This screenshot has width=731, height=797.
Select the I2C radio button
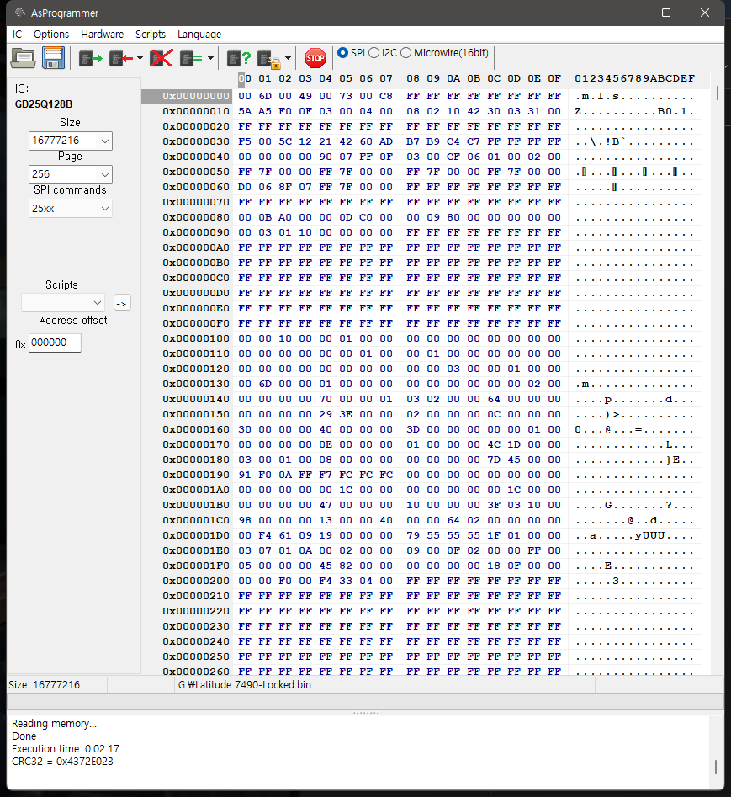(373, 53)
